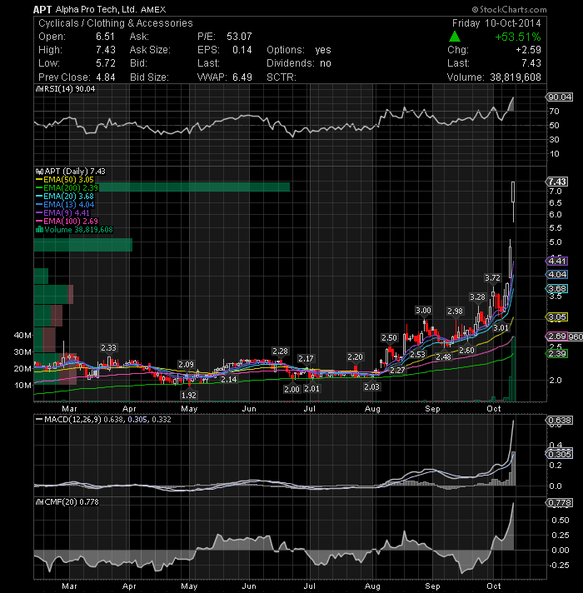
Task: Click the APT (Daily) candlestick icon
Action: click(39, 172)
